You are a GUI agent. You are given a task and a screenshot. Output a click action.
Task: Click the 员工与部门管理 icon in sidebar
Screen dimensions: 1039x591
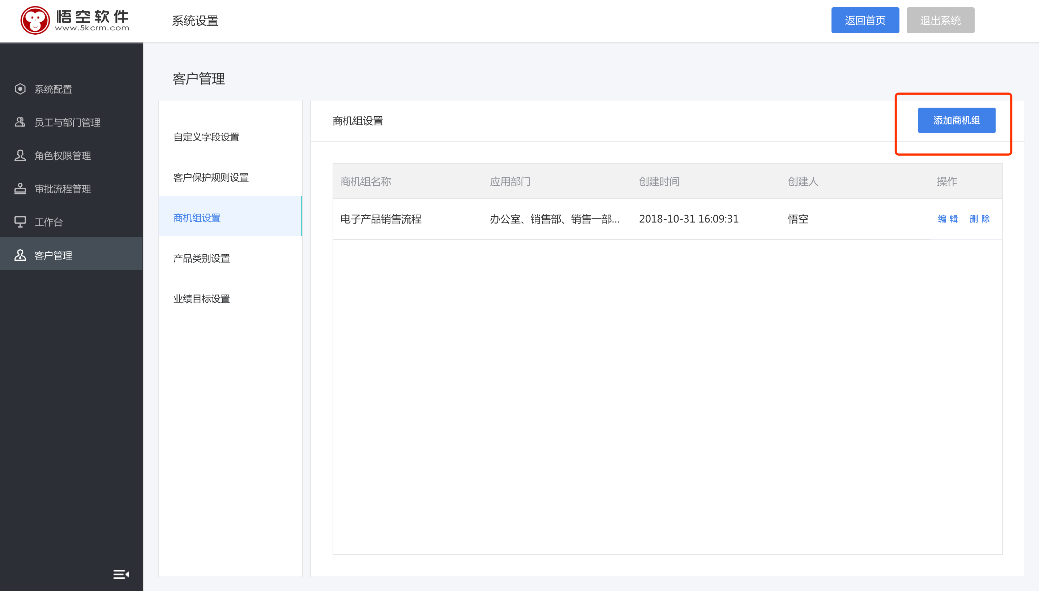point(20,122)
